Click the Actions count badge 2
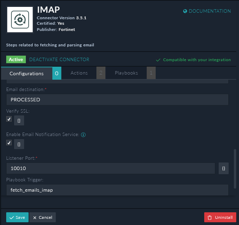Image resolution: width=239 pixels, height=225 pixels. pyautogui.click(x=101, y=73)
